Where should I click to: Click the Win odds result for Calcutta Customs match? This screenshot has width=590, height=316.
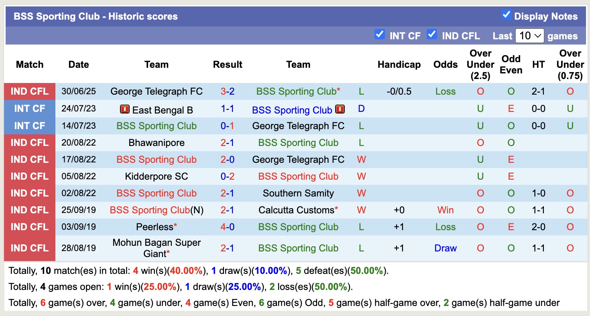(x=446, y=210)
